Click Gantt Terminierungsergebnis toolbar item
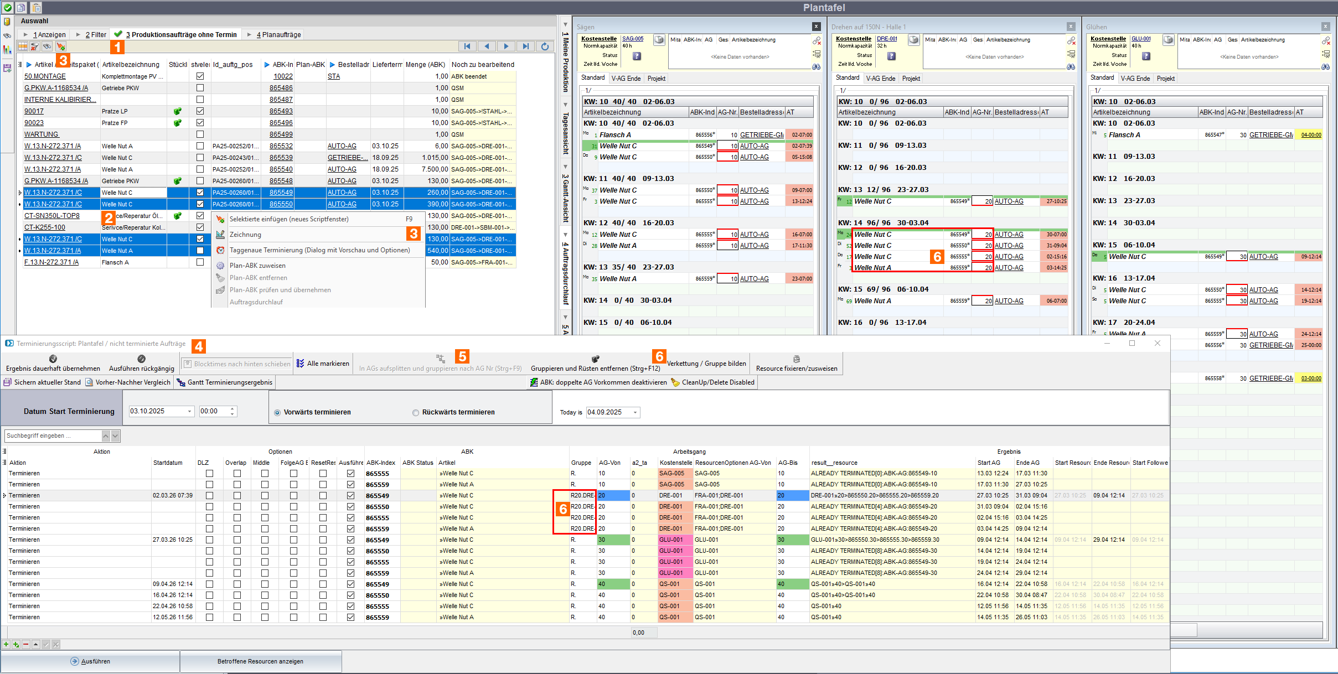Screen dimensions: 1338x674 (224, 382)
